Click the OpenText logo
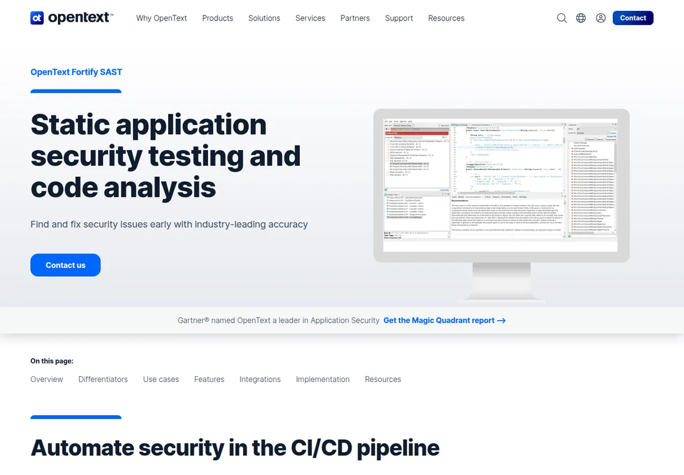The height and width of the screenshot is (475, 684). tap(72, 18)
